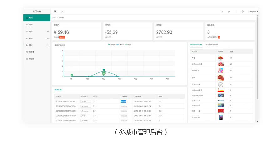Collapse the sidebar with the hamburger icon

tap(55, 11)
